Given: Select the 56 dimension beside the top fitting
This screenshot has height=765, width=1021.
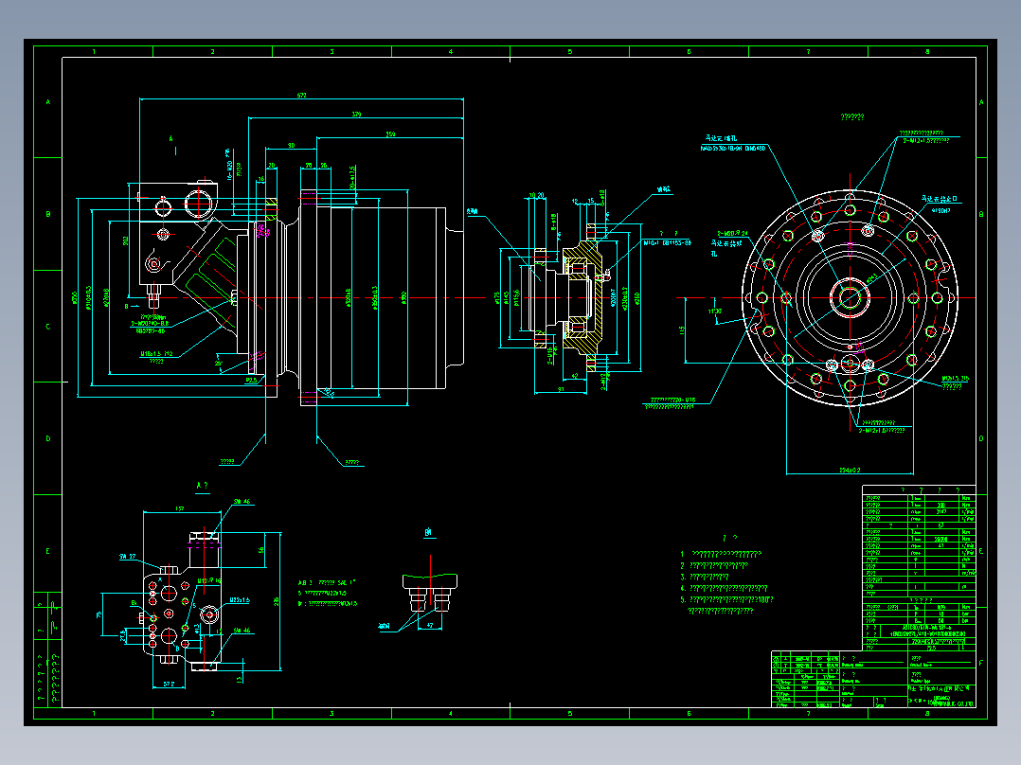Looking at the screenshot, I should [x=261, y=550].
